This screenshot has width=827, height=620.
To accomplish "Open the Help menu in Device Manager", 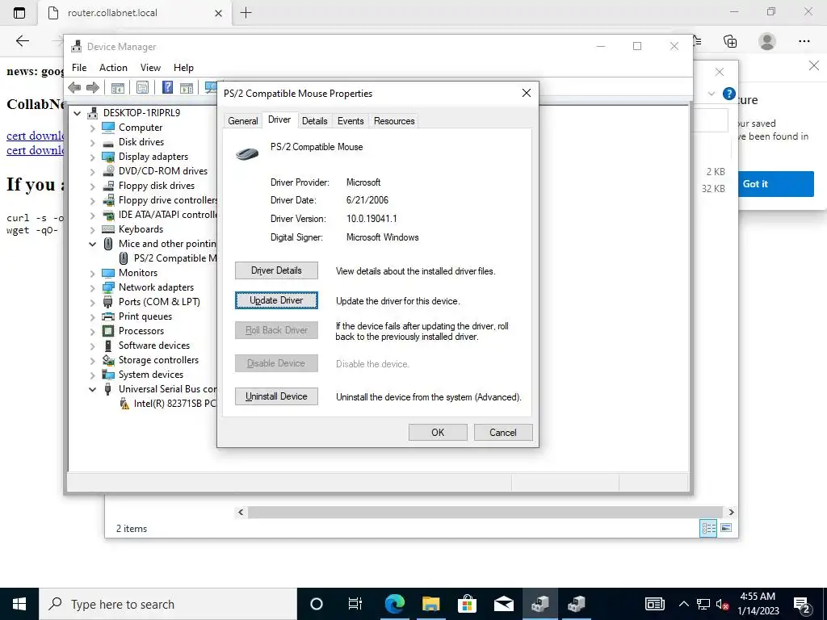I will click(x=183, y=68).
